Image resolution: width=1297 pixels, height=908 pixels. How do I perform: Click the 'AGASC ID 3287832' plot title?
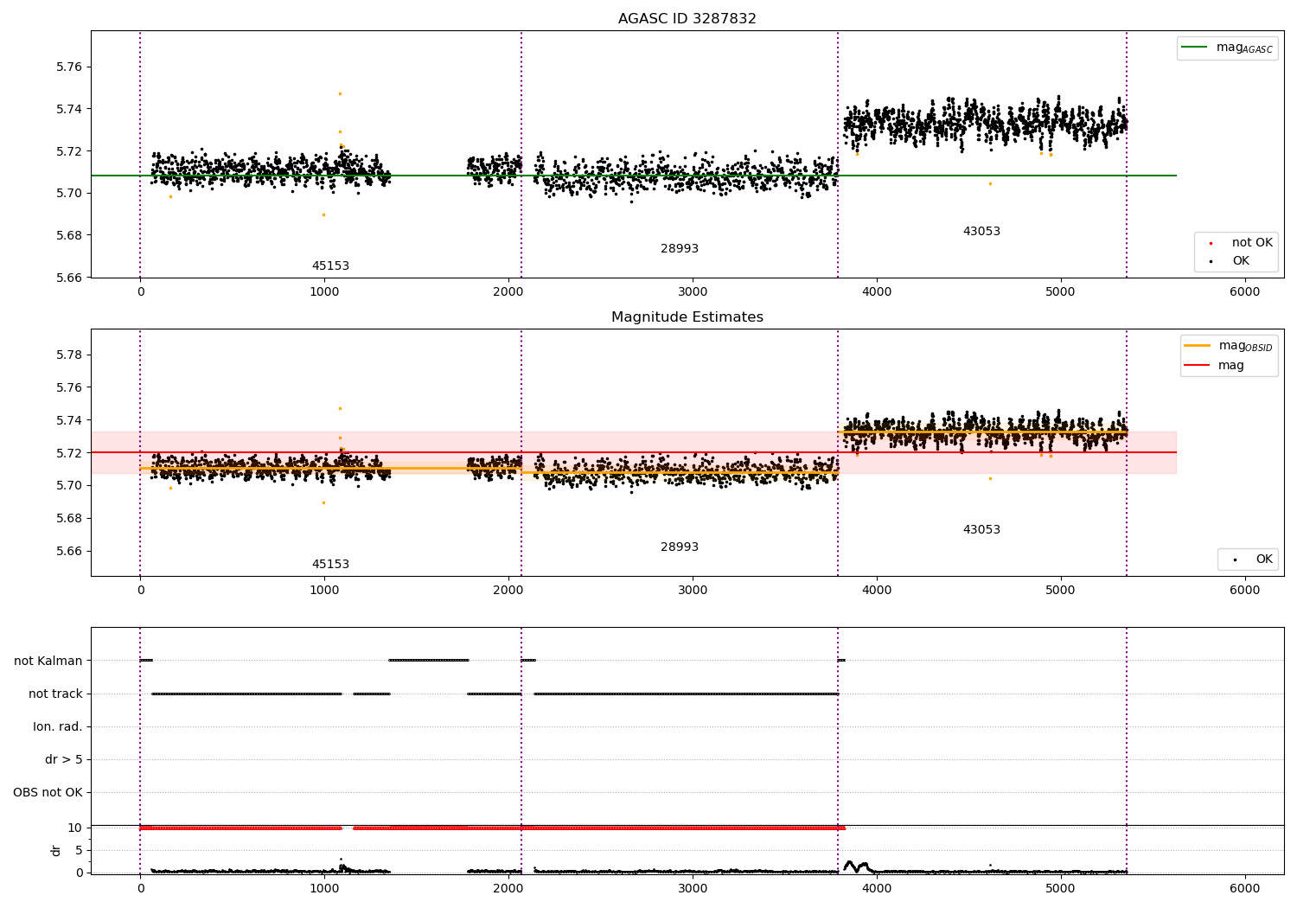(x=687, y=18)
